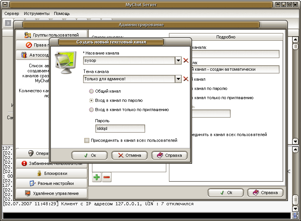
Task: Confirm new channel with Ok button
Action: [89, 155]
